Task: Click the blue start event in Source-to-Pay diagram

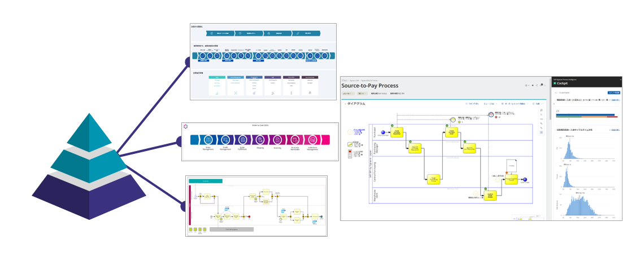Action: coord(382,133)
